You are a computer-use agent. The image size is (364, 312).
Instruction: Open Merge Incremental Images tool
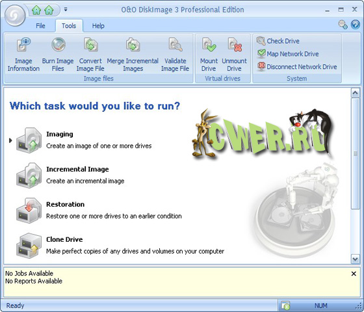point(133,55)
